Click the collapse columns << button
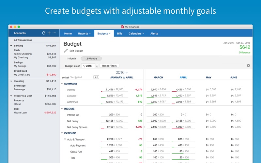261x163 pixels. [x=96, y=77]
